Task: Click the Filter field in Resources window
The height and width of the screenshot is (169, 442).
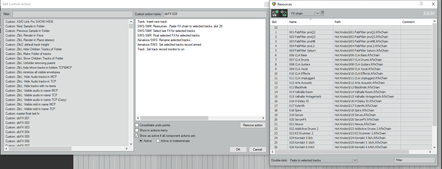Action: (414, 160)
